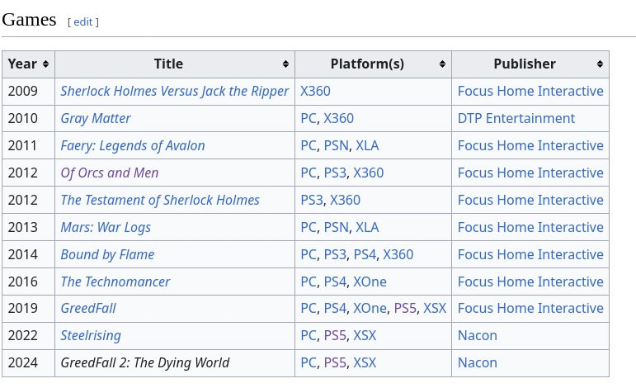Click XOne platform in The Technomancer row
This screenshot has height=388, width=636.
(x=370, y=282)
